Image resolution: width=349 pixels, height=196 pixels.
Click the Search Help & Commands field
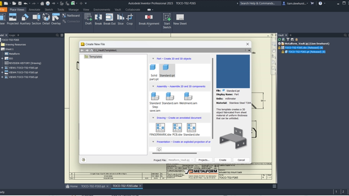[x=260, y=3]
